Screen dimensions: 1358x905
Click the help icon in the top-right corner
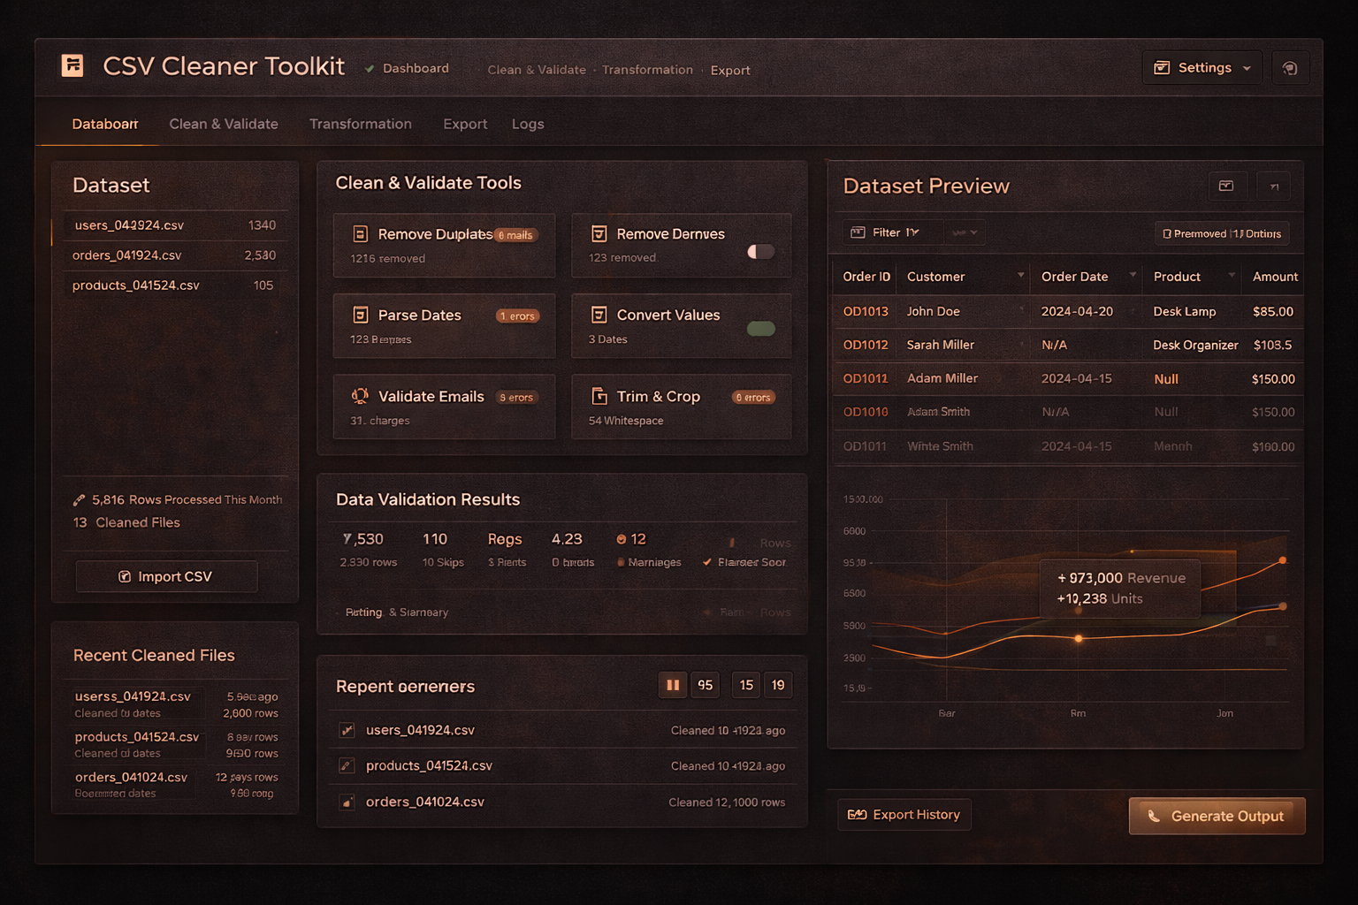[x=1290, y=67]
